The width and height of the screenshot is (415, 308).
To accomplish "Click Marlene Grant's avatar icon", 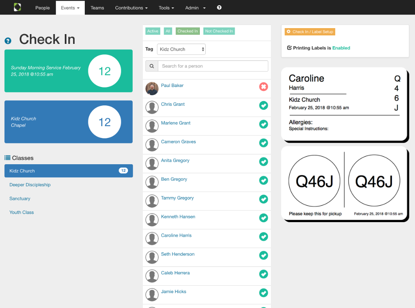I will [152, 126].
